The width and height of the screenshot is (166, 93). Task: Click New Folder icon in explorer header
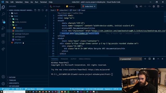pos(39,10)
